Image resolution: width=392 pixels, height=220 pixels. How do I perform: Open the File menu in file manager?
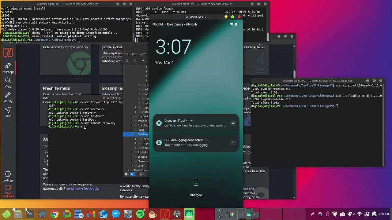tap(126, 54)
